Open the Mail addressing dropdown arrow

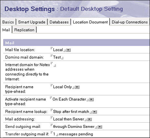89,119
